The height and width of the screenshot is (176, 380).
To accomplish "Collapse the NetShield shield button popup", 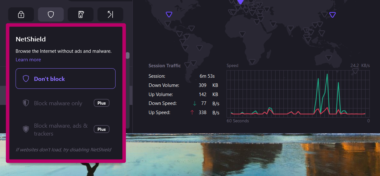I will (51, 14).
